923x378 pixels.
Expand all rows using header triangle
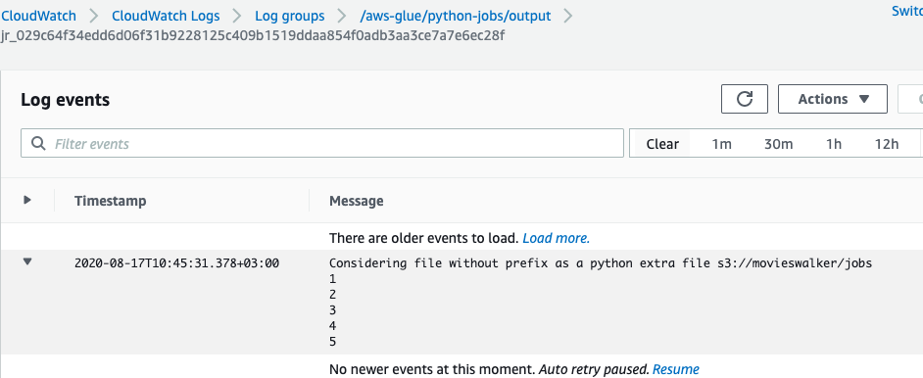tap(27, 200)
